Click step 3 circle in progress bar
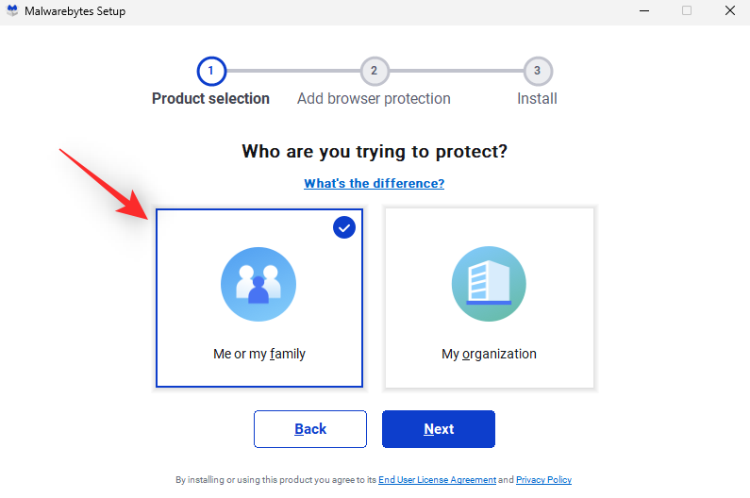Viewport: 750px width, 498px height. click(x=537, y=71)
